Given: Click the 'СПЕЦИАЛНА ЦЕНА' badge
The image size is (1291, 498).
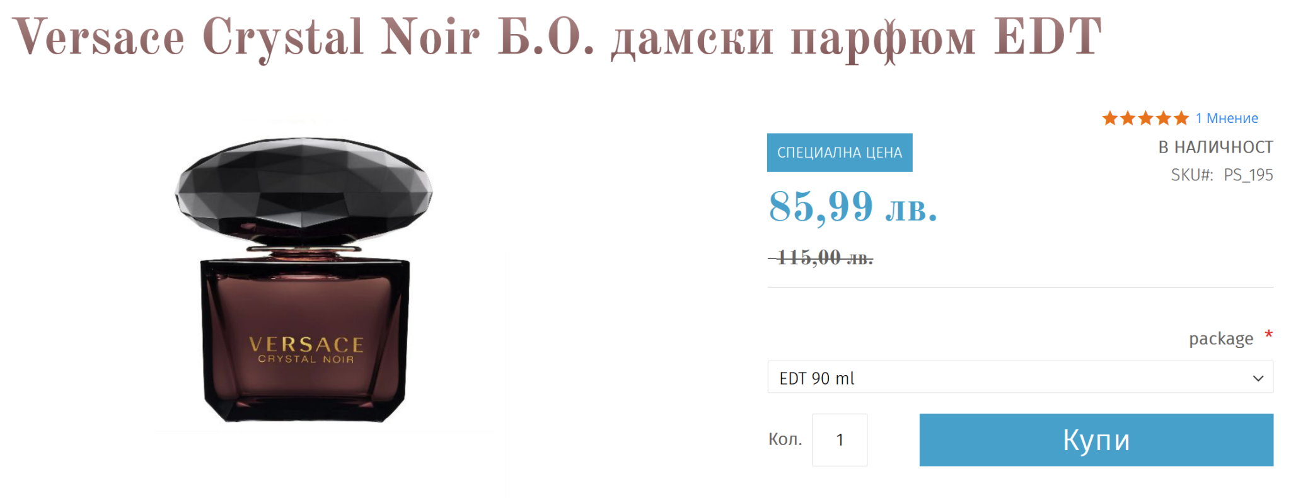Looking at the screenshot, I should click(840, 153).
